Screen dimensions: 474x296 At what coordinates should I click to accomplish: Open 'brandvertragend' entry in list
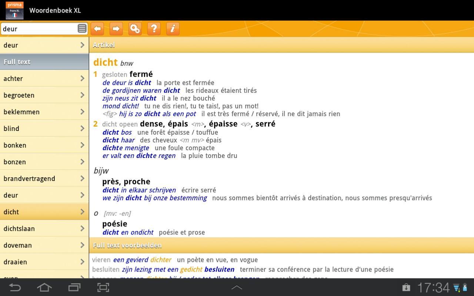[x=44, y=178]
